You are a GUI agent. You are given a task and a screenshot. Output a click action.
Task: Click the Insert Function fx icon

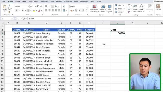tap(24, 19)
